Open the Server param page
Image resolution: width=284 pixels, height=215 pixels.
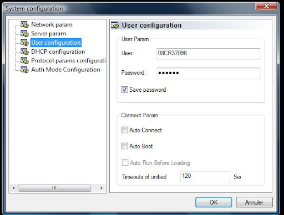pos(48,34)
